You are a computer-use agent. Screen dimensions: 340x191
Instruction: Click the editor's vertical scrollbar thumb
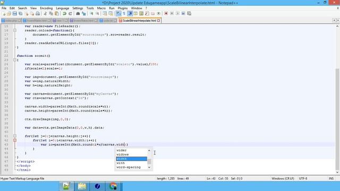[337, 119]
